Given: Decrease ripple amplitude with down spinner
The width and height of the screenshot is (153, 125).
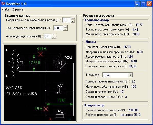Looking at the screenshot, I should click(x=54, y=37).
